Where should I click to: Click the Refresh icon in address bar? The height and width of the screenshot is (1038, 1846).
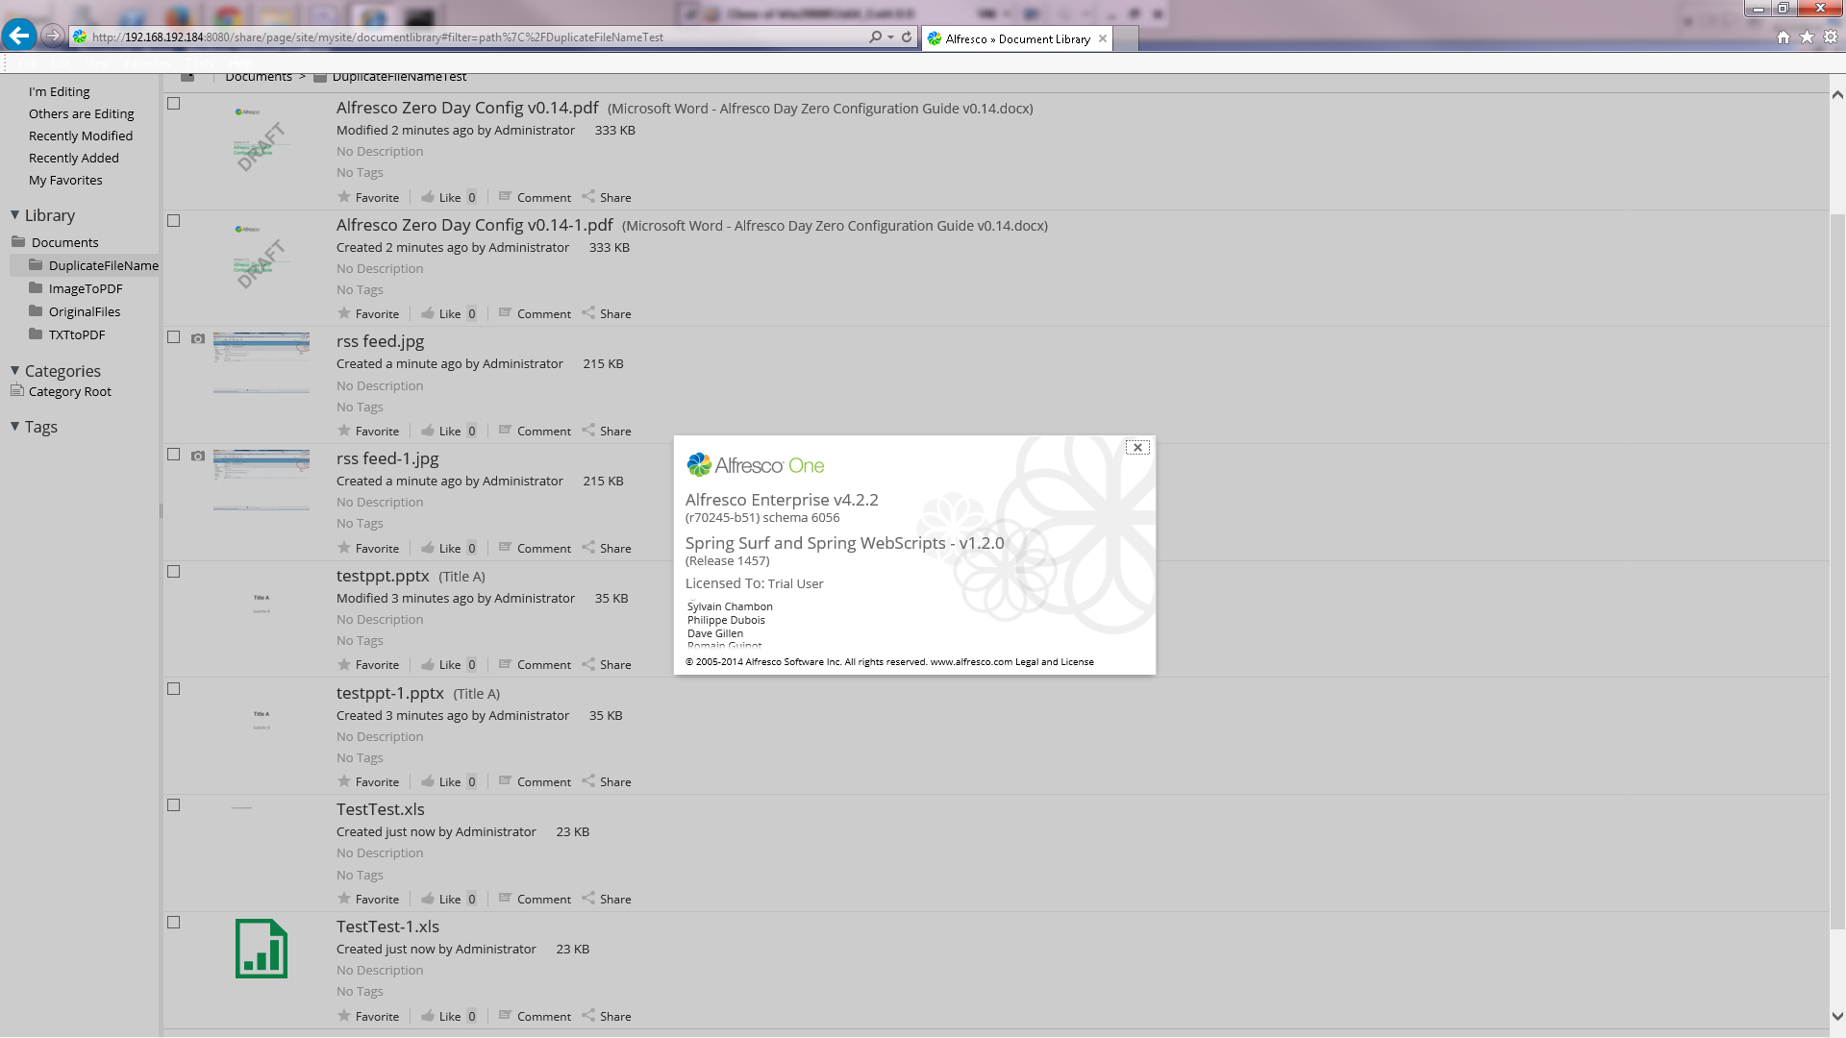[907, 37]
